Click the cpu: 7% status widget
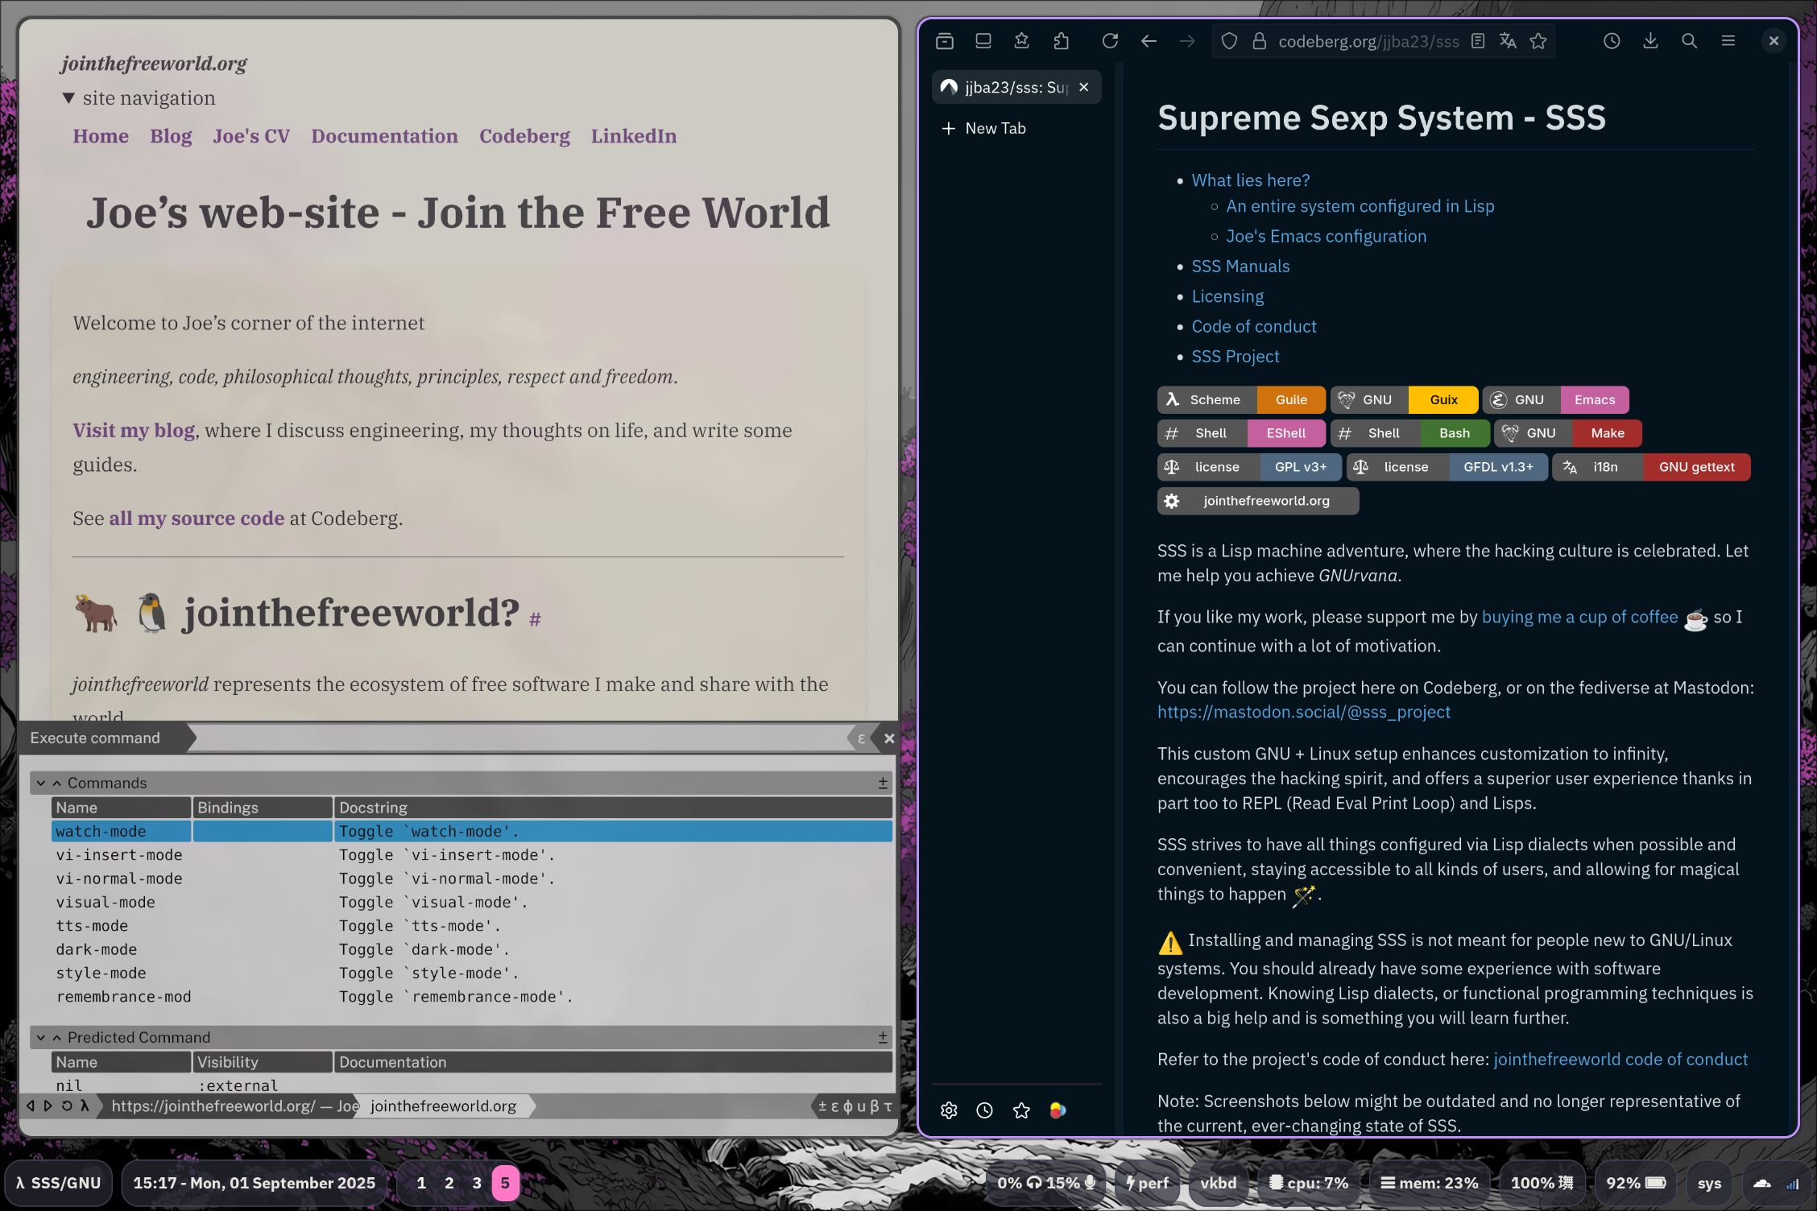The height and width of the screenshot is (1211, 1817). 1308,1183
